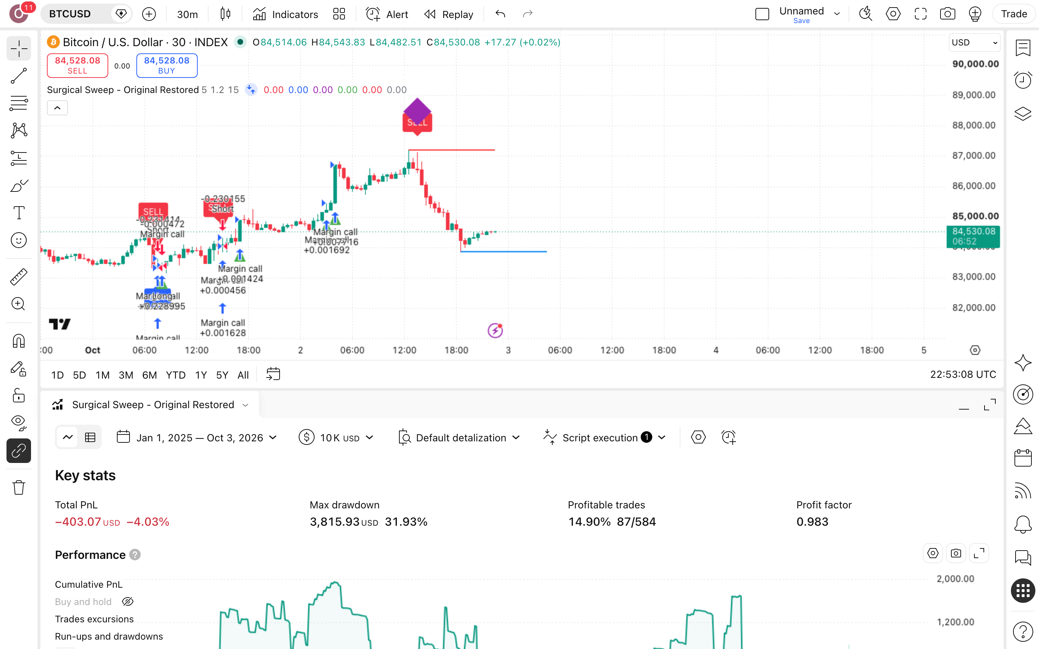Create an Alert
Image resolution: width=1039 pixels, height=649 pixels.
387,14
